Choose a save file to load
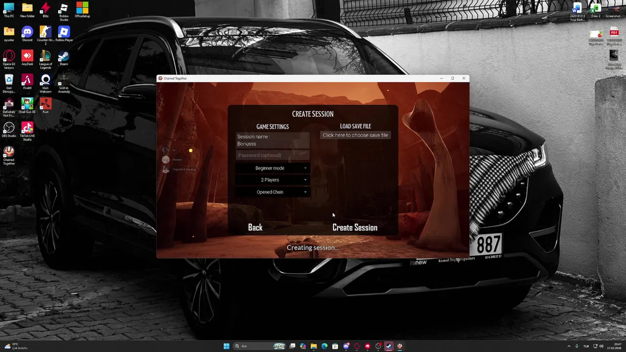 tap(356, 135)
